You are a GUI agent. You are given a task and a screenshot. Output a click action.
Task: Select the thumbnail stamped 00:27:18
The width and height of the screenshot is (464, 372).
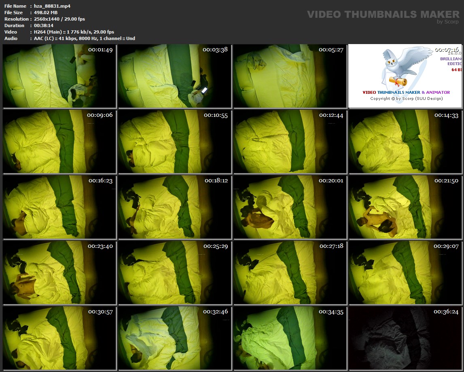click(290, 273)
